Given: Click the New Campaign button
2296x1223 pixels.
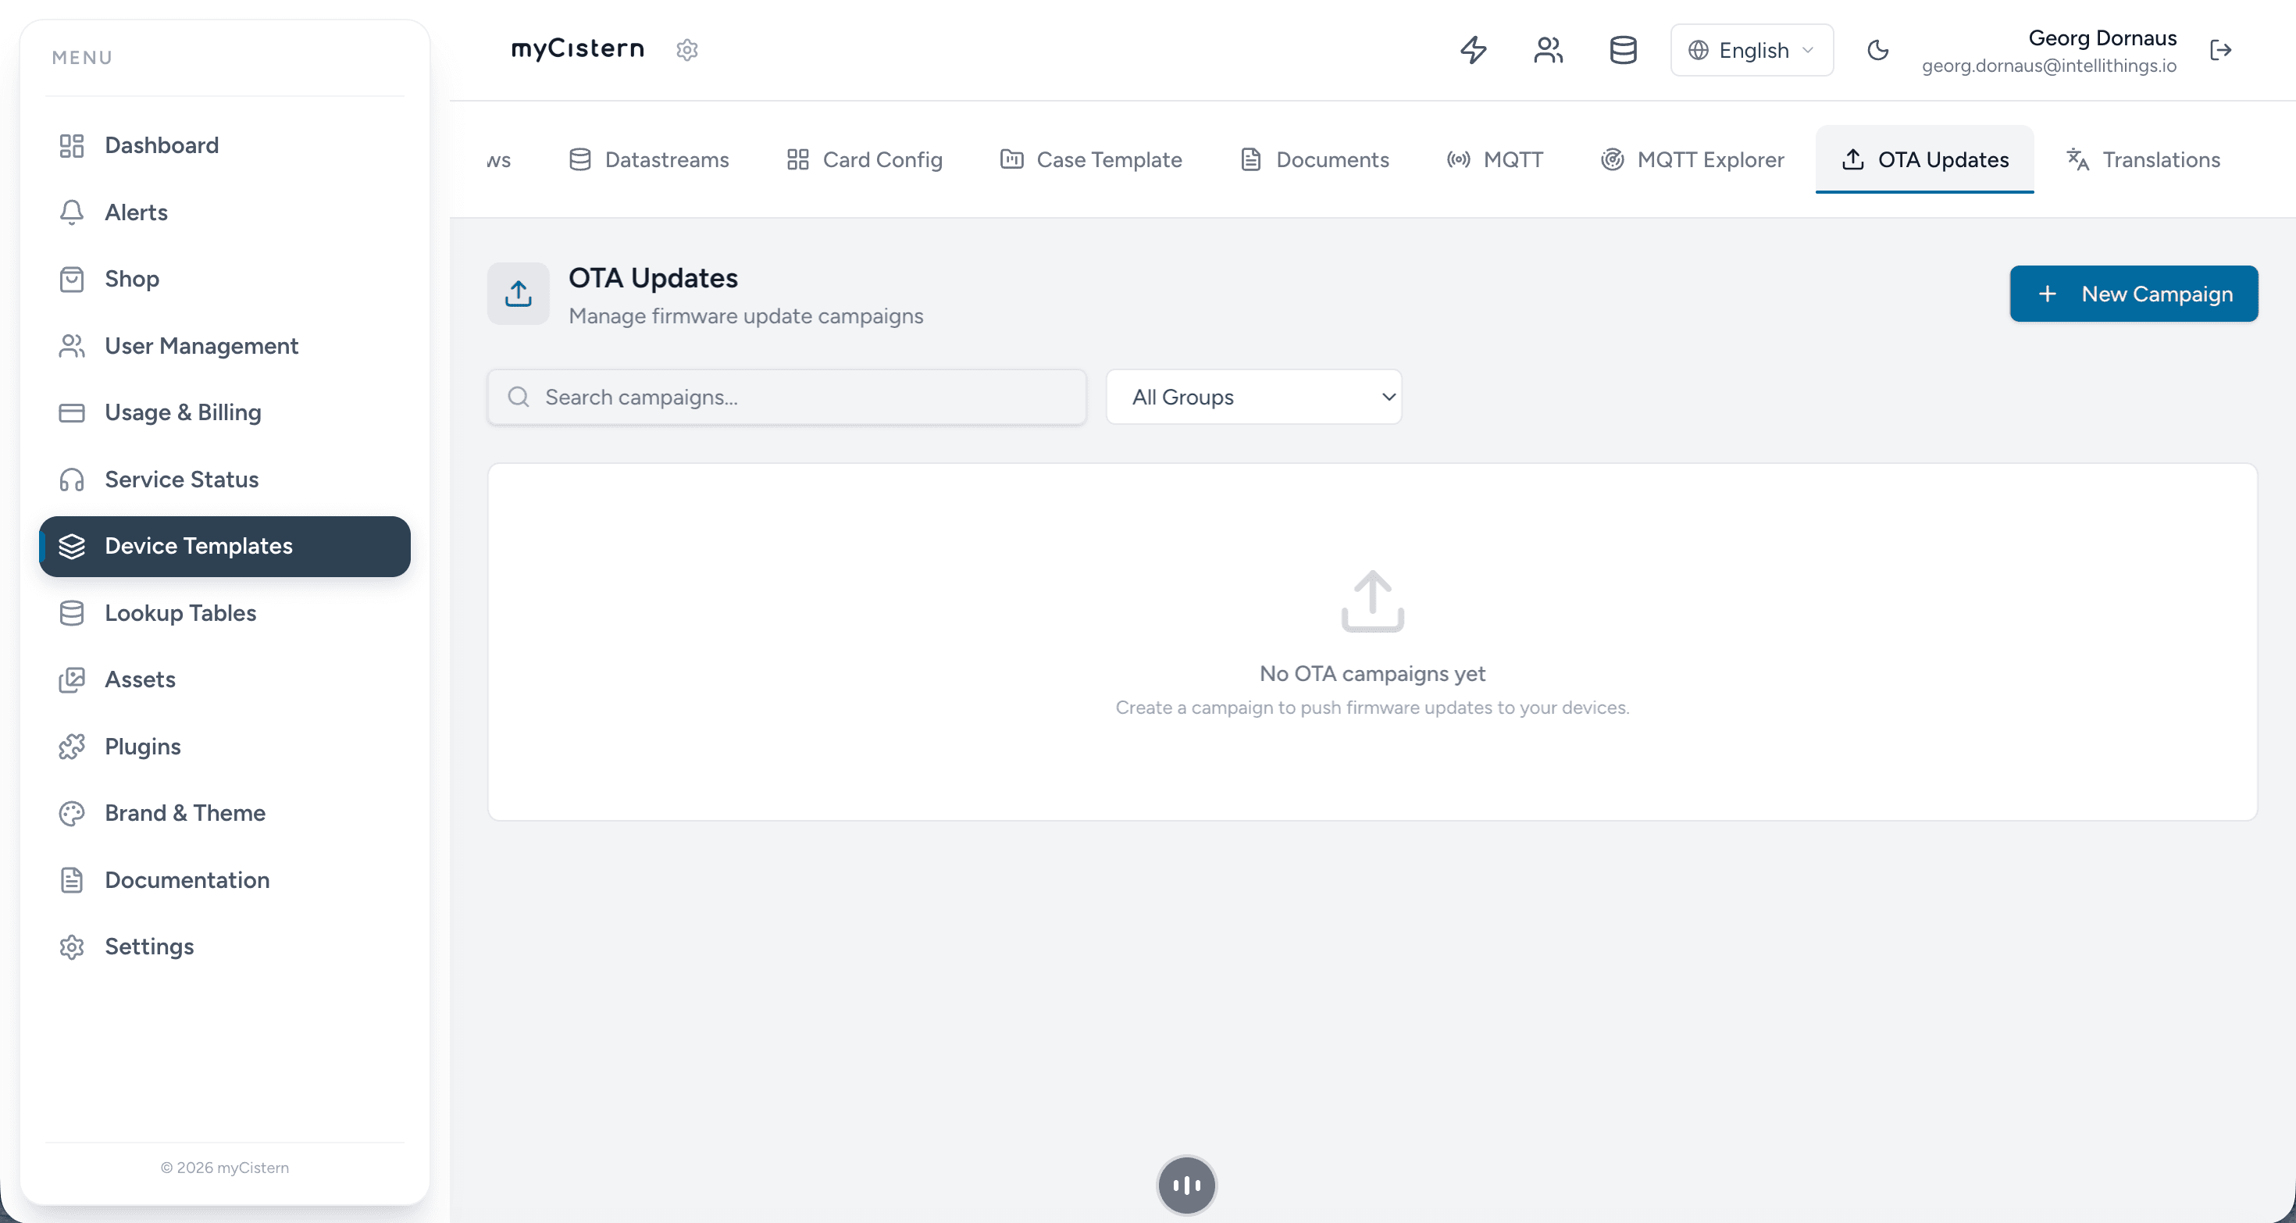Looking at the screenshot, I should 2134,294.
